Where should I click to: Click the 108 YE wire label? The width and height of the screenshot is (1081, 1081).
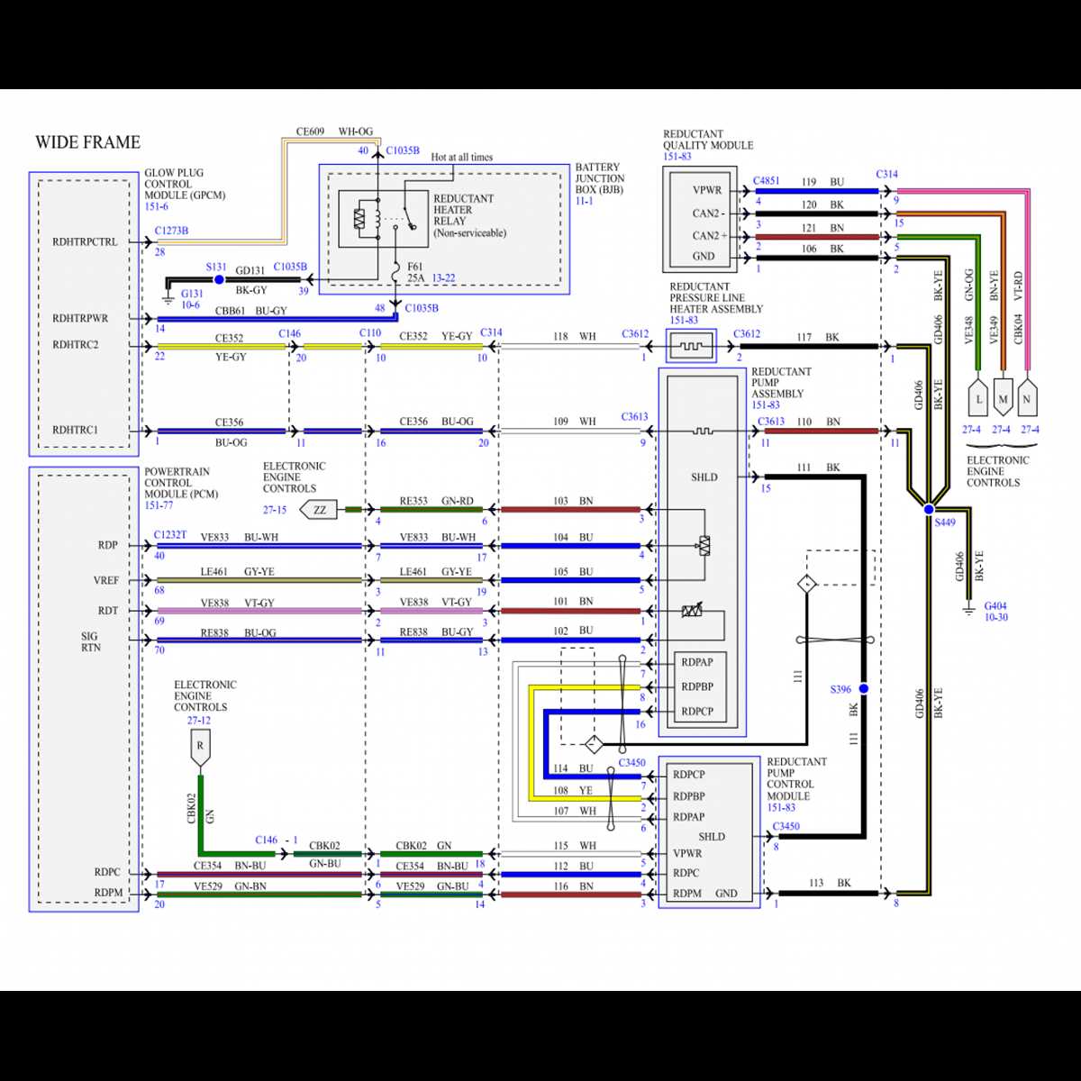(x=573, y=790)
